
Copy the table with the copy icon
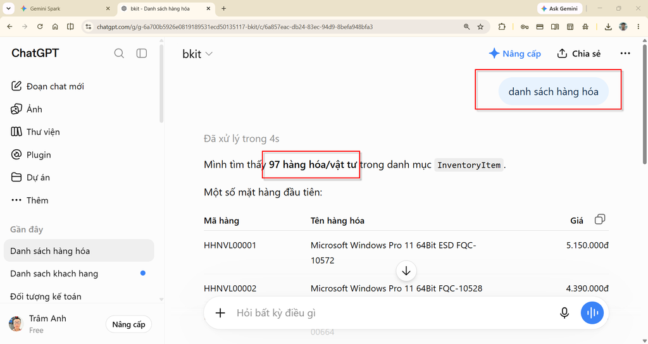600,219
